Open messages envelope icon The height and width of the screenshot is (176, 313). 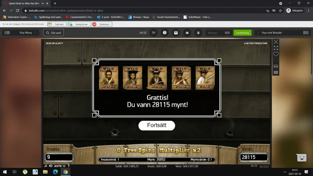[187, 33]
